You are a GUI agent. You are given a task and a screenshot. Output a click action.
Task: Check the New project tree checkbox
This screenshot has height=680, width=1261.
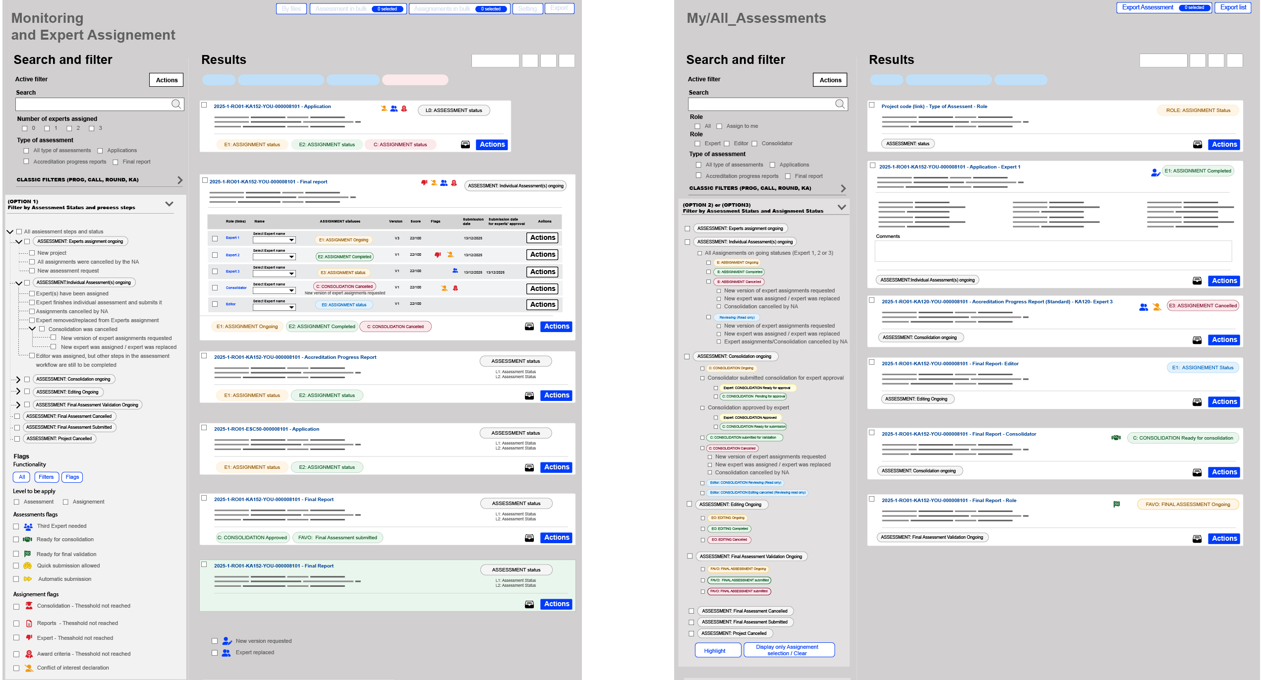point(32,253)
